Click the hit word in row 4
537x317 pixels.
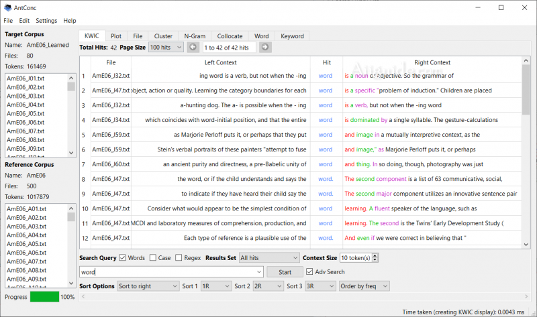(326, 120)
